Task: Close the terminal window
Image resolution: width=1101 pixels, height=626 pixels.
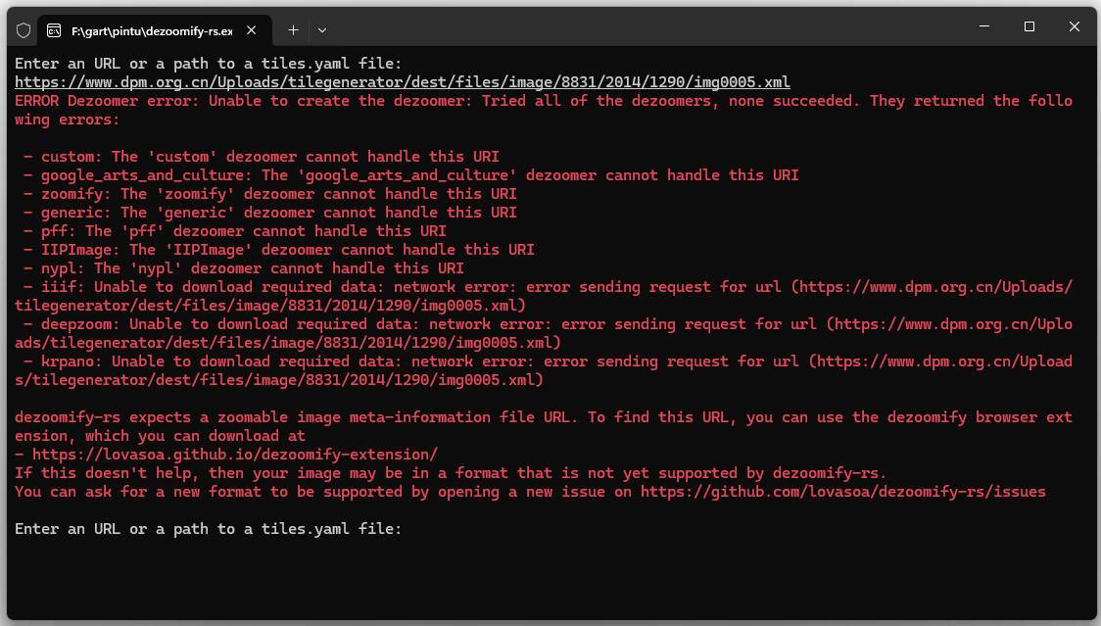Action: (1075, 27)
